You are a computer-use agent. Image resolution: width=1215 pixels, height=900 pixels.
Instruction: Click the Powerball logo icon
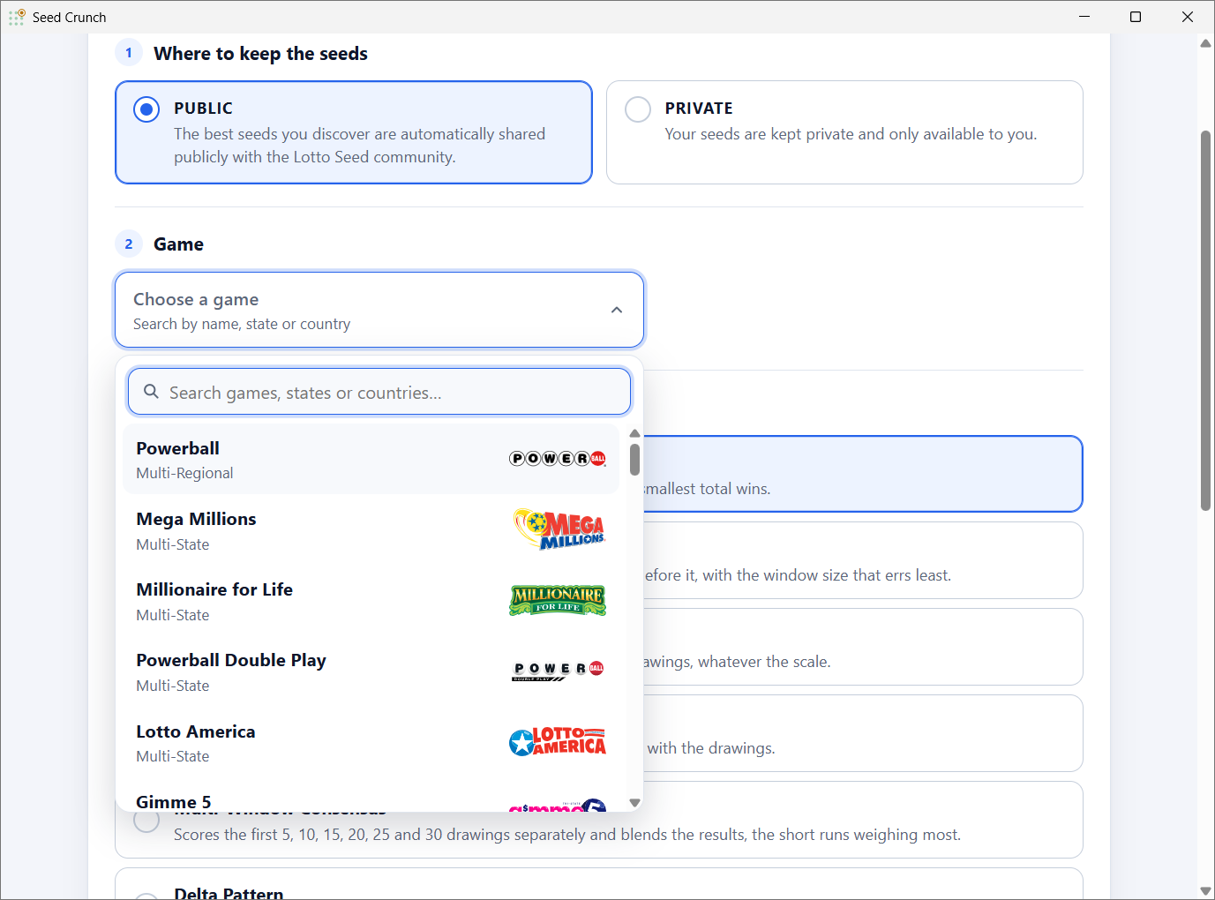click(558, 458)
